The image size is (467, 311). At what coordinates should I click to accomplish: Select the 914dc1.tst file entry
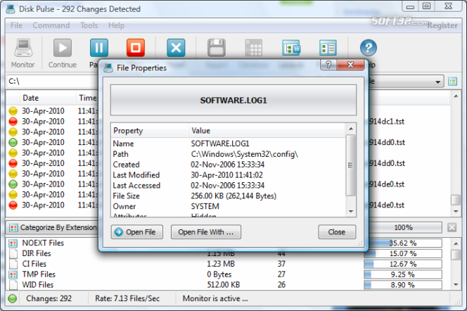[x=387, y=122]
